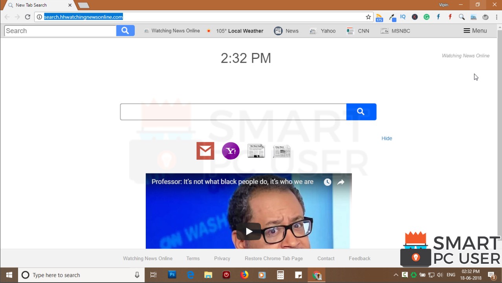Open Calculator from the taskbar
Image resolution: width=502 pixels, height=283 pixels.
280,275
